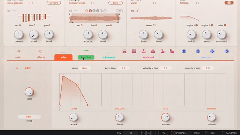Select the second pink keyboard icon
This screenshot has width=240, height=135.
click(x=134, y=51)
